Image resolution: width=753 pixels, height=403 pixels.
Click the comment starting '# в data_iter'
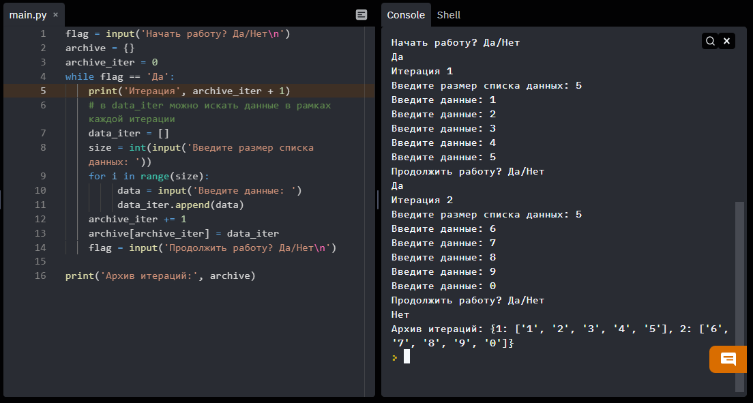pos(209,112)
